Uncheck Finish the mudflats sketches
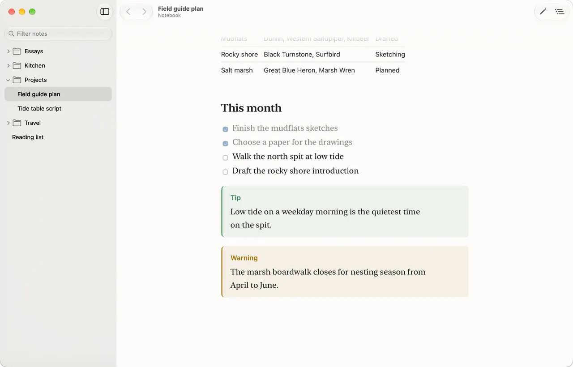573x367 pixels. [x=226, y=129]
